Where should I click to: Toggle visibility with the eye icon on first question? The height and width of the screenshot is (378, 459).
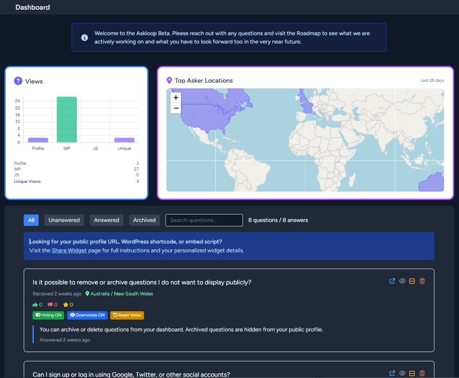tap(402, 281)
